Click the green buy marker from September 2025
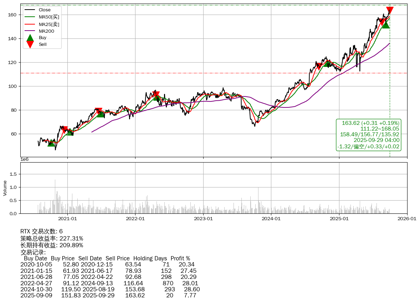 (385, 25)
